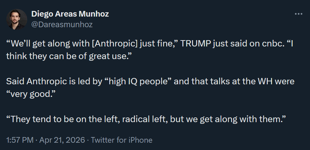Click the Apr 21, 2026 date
This screenshot has height=150, width=310.
click(61, 140)
